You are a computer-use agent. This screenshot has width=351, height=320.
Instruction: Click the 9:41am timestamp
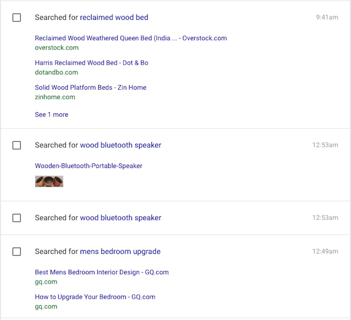click(327, 17)
